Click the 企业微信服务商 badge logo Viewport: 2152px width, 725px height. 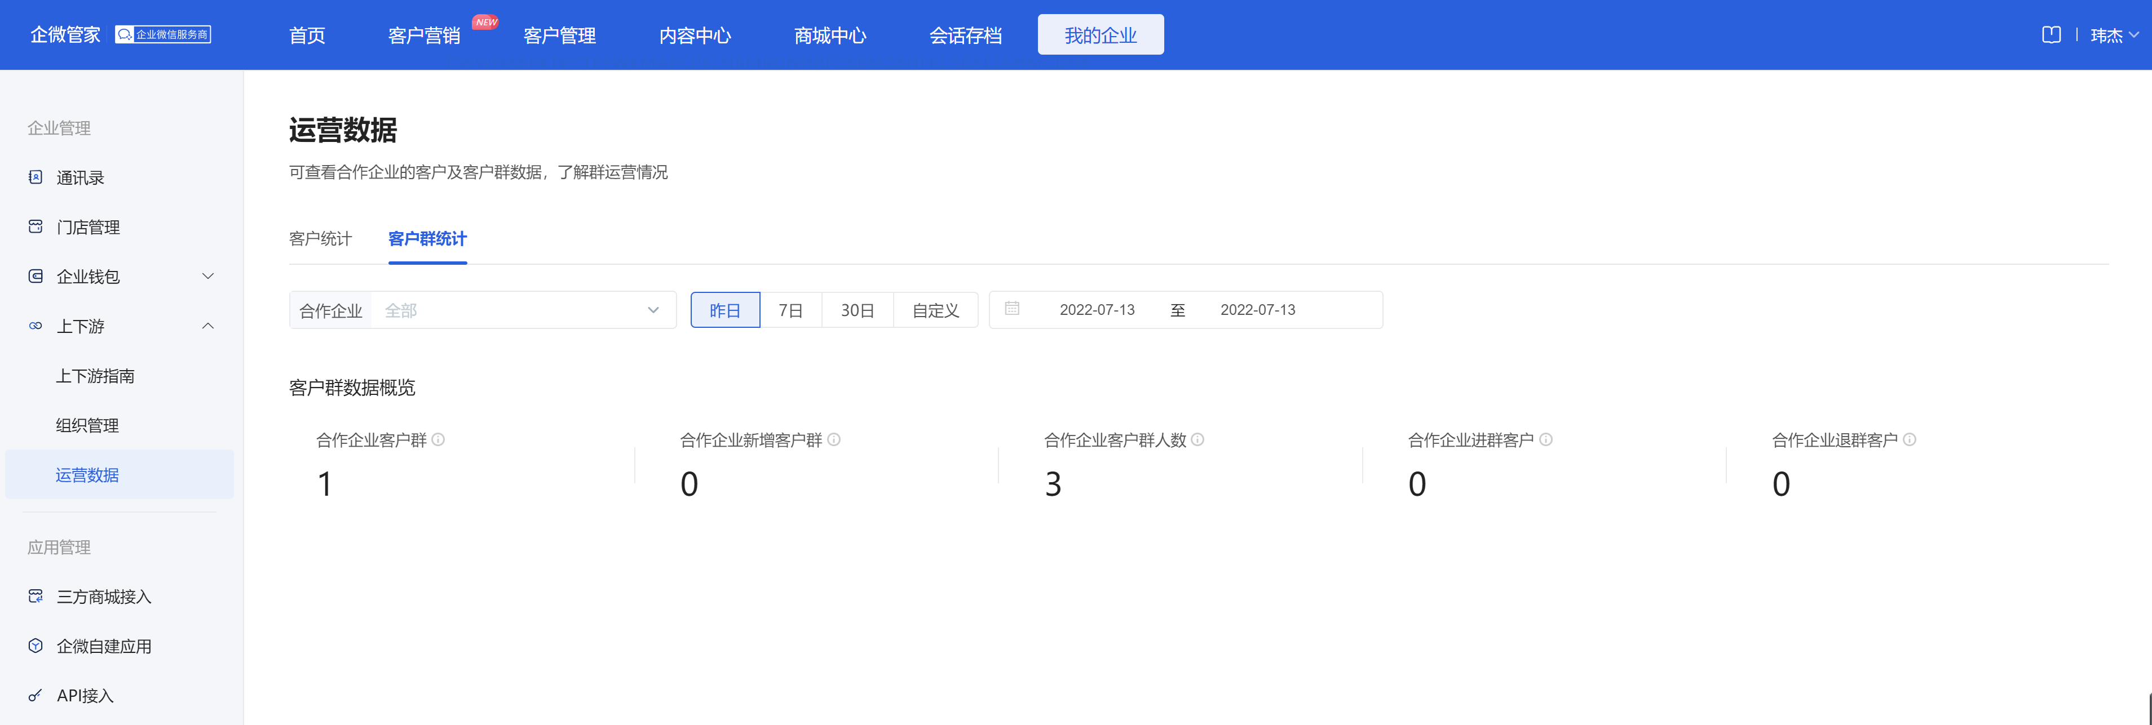pyautogui.click(x=163, y=34)
